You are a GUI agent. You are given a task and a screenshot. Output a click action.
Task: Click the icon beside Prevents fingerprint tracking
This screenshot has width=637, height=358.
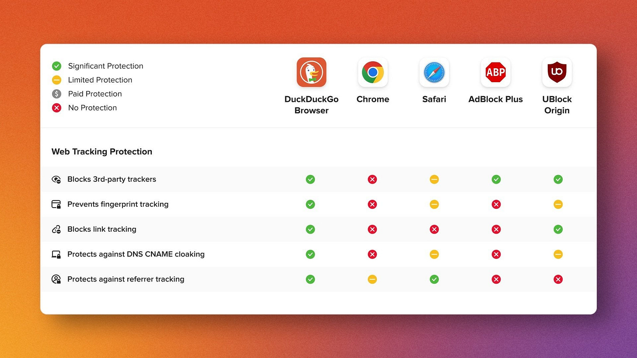(56, 204)
